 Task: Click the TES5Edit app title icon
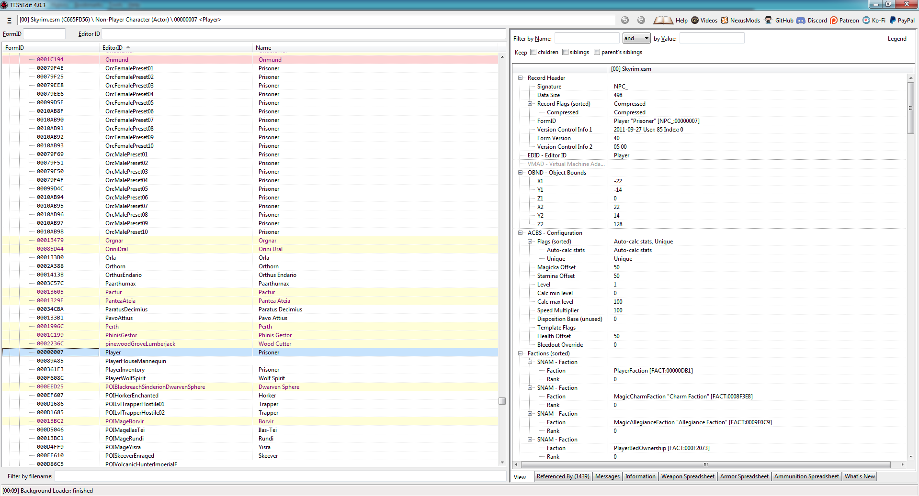click(4, 5)
